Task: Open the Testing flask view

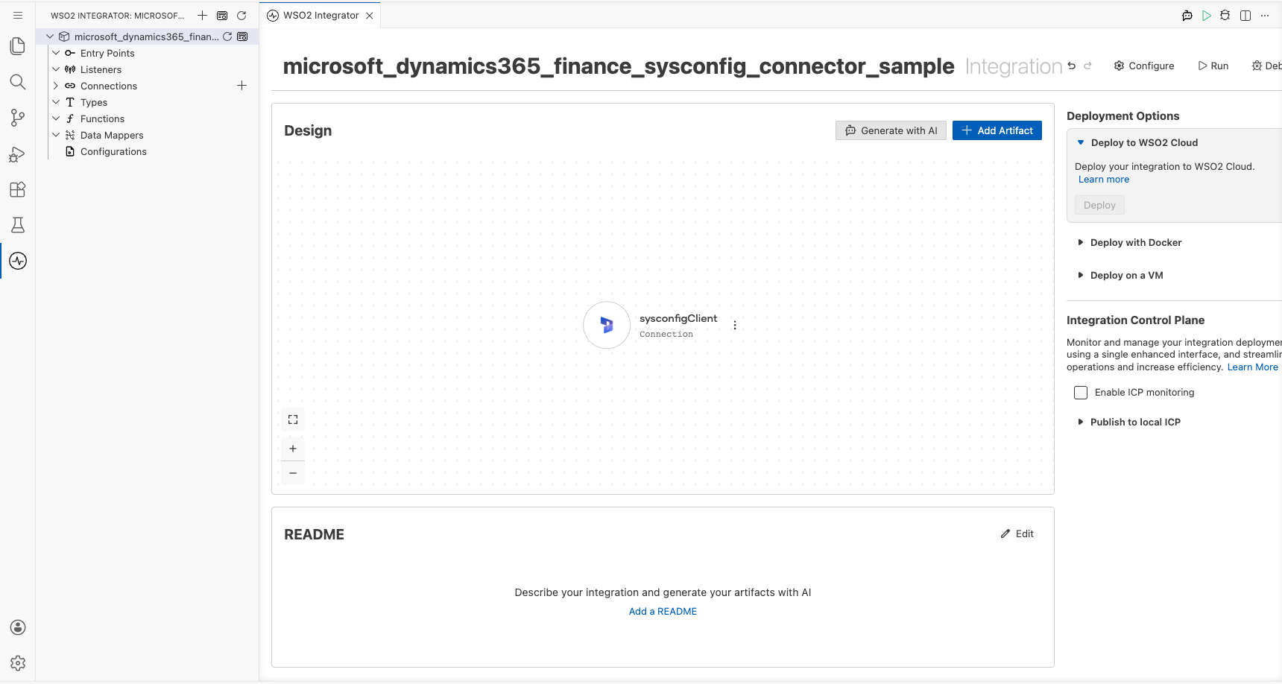Action: (x=18, y=225)
